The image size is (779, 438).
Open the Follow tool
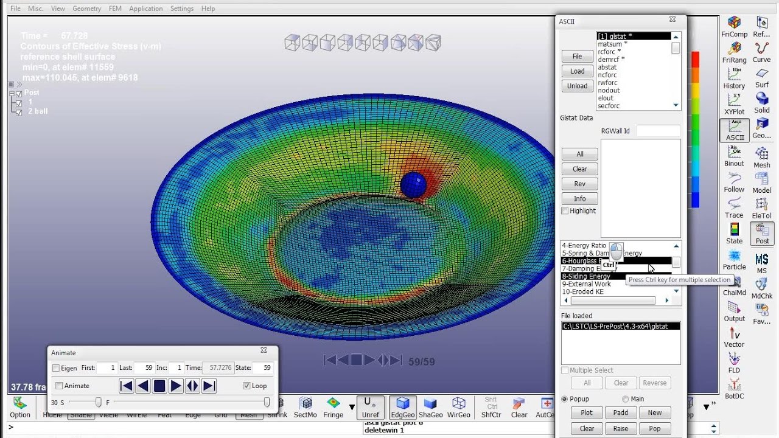[x=735, y=182]
